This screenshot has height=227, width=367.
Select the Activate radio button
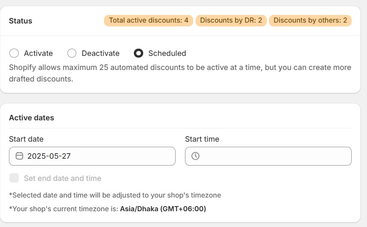14,53
